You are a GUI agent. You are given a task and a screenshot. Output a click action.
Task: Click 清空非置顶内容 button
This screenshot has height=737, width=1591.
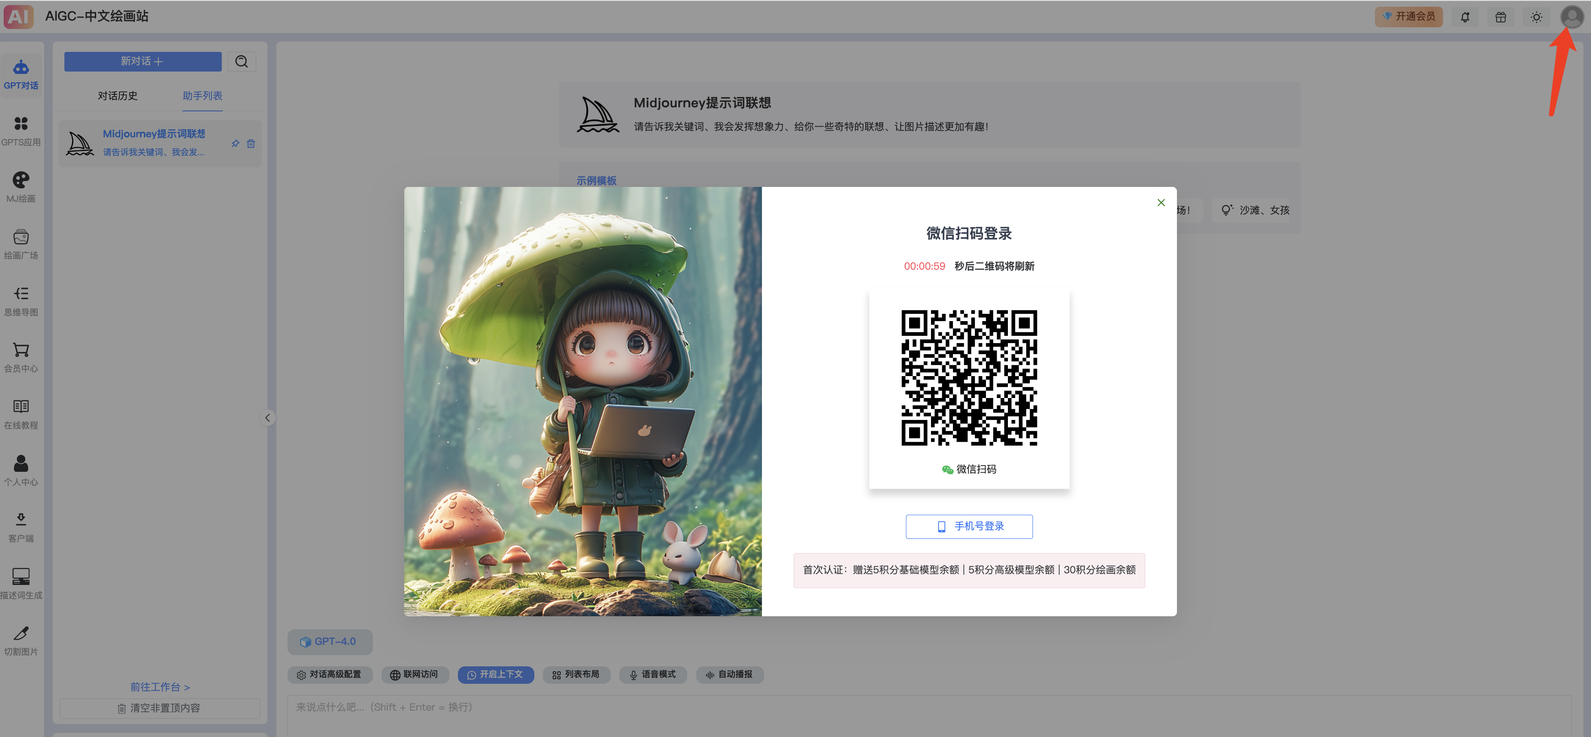pos(160,708)
